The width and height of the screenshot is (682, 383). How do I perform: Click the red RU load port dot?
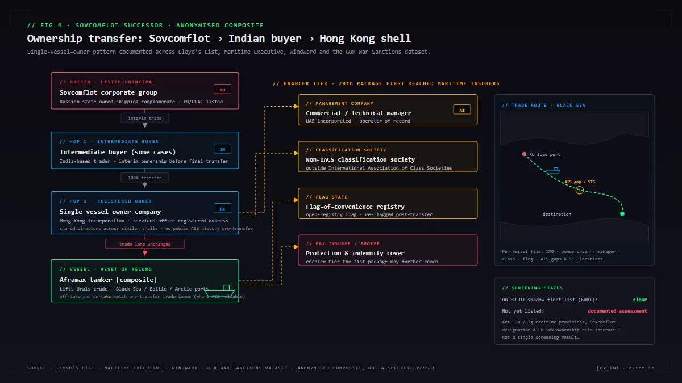524,154
